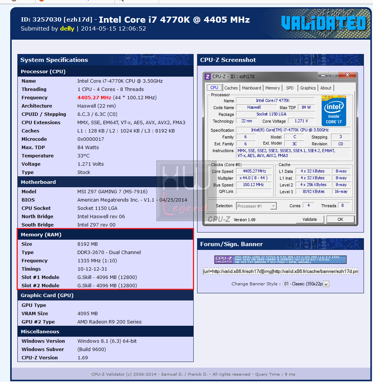The image size is (373, 382).
Task: Click "Windows 8.1 (6.3) 64-bit" value
Action: [x=107, y=341]
